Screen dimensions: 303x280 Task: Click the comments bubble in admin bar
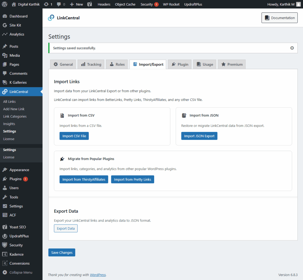click(61, 4)
